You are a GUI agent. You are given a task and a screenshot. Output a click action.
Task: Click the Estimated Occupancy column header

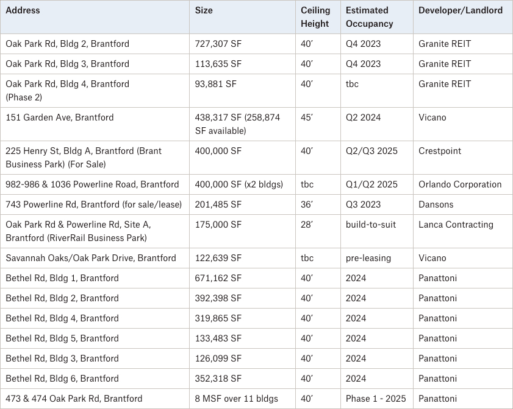point(369,17)
